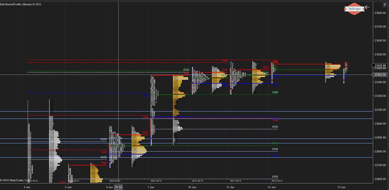
Task: Select the red LVN label left of 7 Jun profile
Action: point(145,117)
